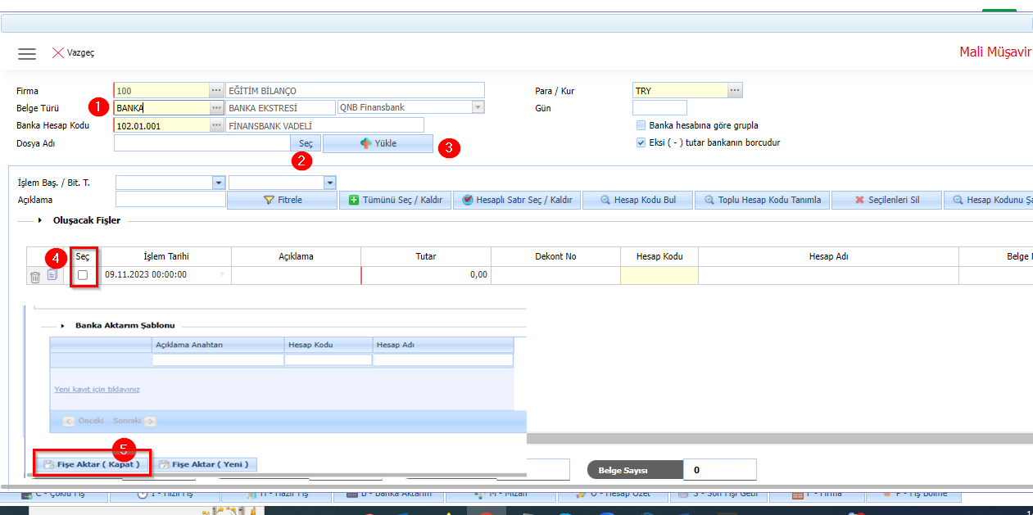Open Para / Kur lookup ellipsis button
The image size is (1033, 515).
(x=735, y=90)
